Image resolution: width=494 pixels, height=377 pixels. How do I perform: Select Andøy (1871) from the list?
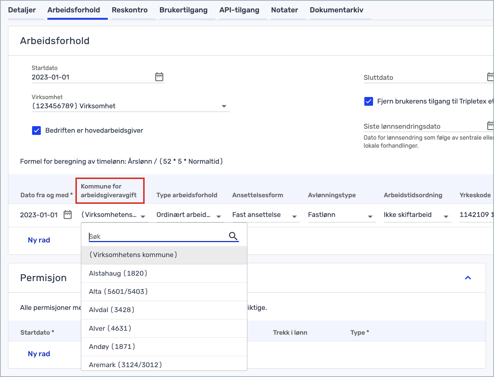click(x=164, y=347)
